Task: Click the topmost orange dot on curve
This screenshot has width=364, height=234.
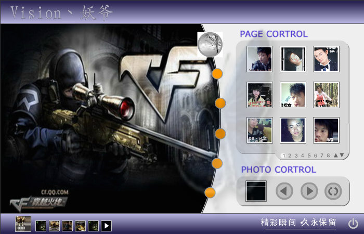Action: coord(217,74)
